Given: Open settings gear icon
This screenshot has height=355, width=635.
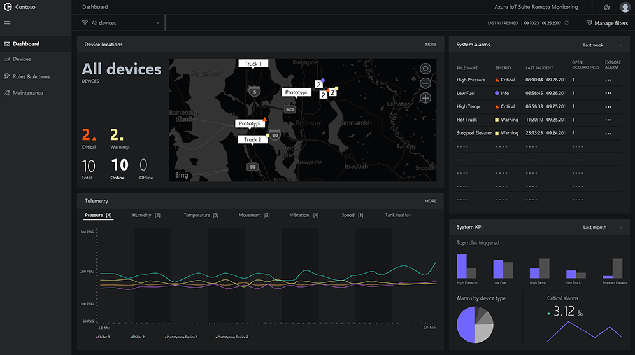Looking at the screenshot, I should (x=606, y=7).
